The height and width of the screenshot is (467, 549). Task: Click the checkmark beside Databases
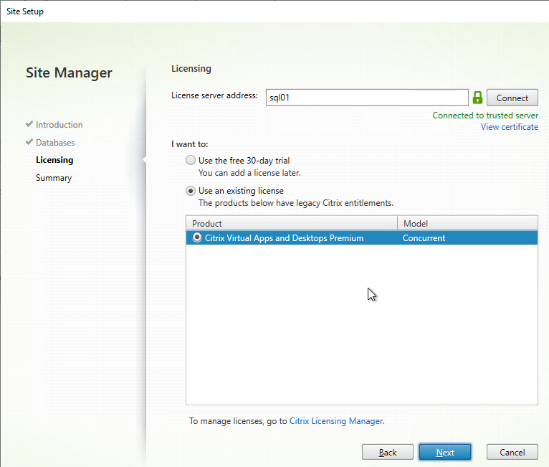coord(29,142)
